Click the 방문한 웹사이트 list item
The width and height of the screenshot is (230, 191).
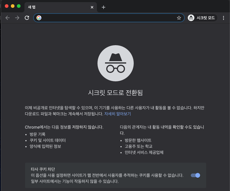[138, 140]
